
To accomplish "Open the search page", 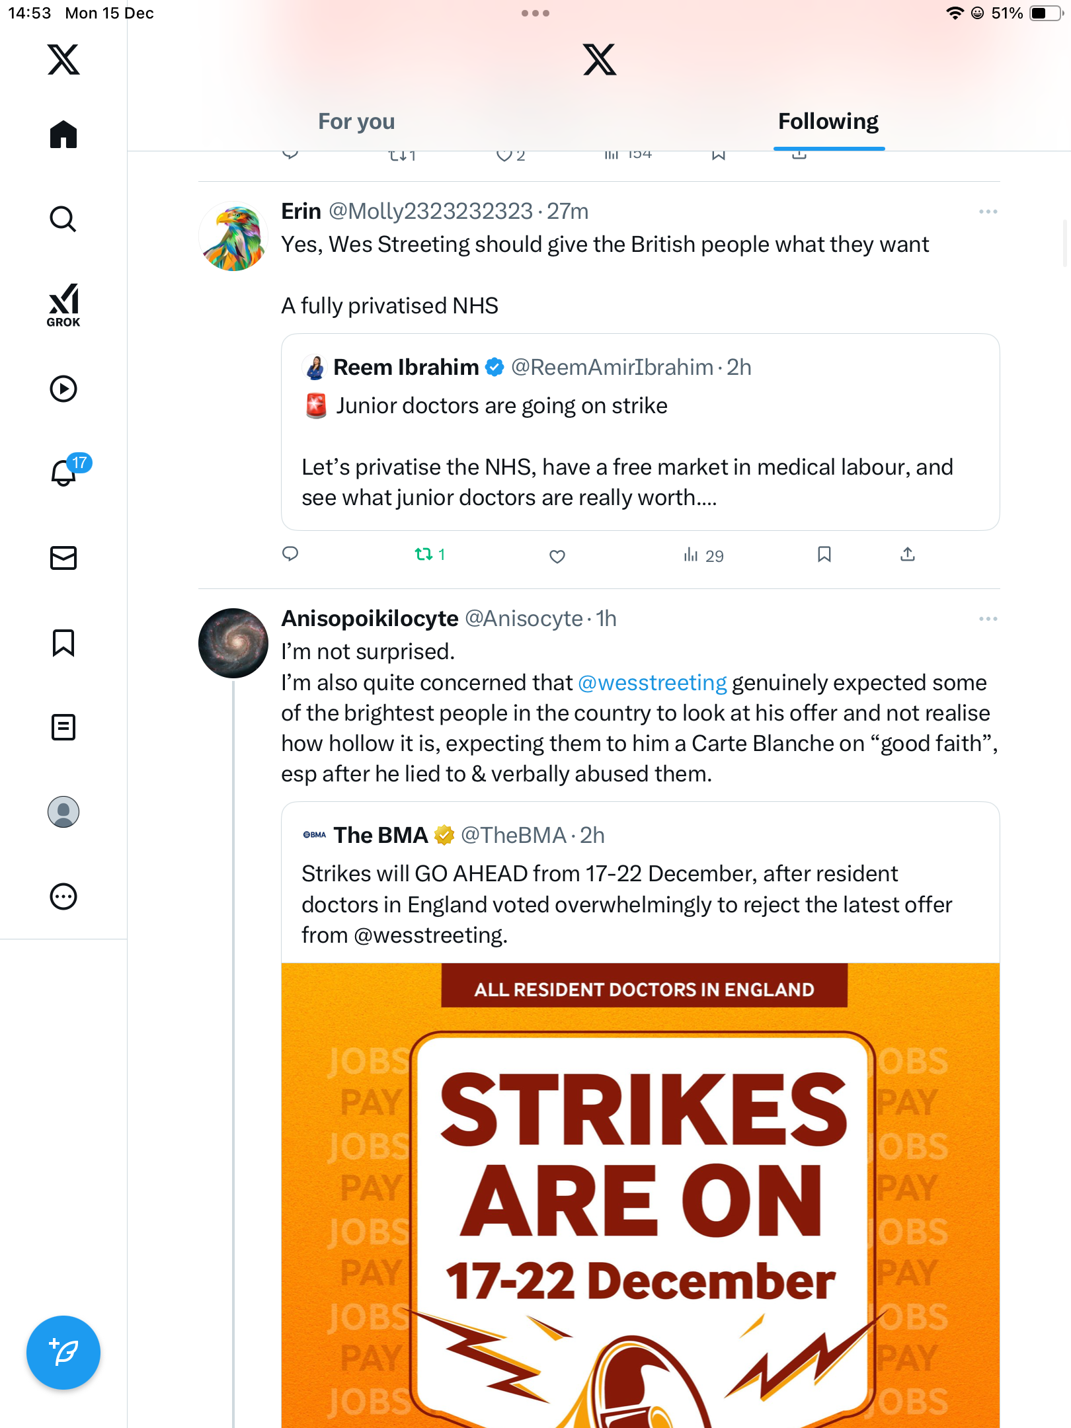I will click(63, 219).
